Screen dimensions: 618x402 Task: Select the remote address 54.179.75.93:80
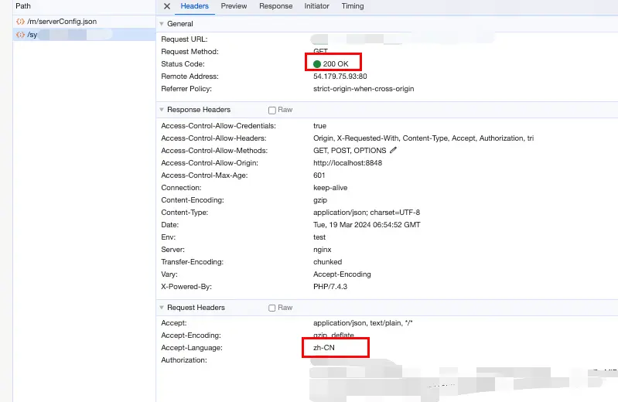(340, 76)
